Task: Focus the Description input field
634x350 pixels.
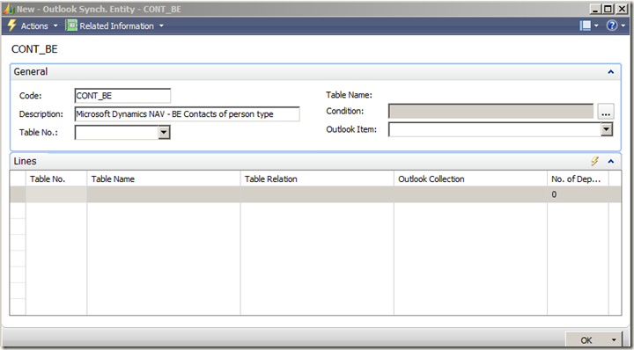Action: 188,113
